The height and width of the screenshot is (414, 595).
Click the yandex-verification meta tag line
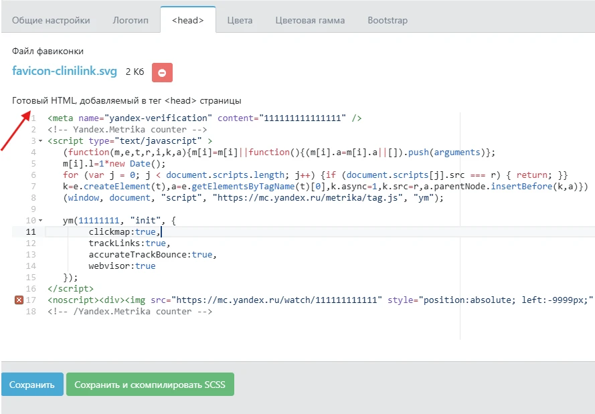pos(204,118)
